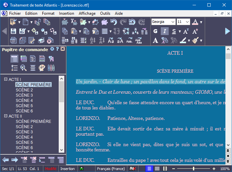Open the clear formatting brush dropdown arrow

(201, 41)
